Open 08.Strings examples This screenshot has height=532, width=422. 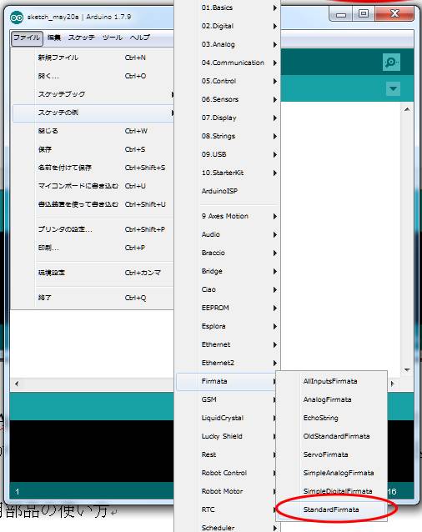pos(228,136)
